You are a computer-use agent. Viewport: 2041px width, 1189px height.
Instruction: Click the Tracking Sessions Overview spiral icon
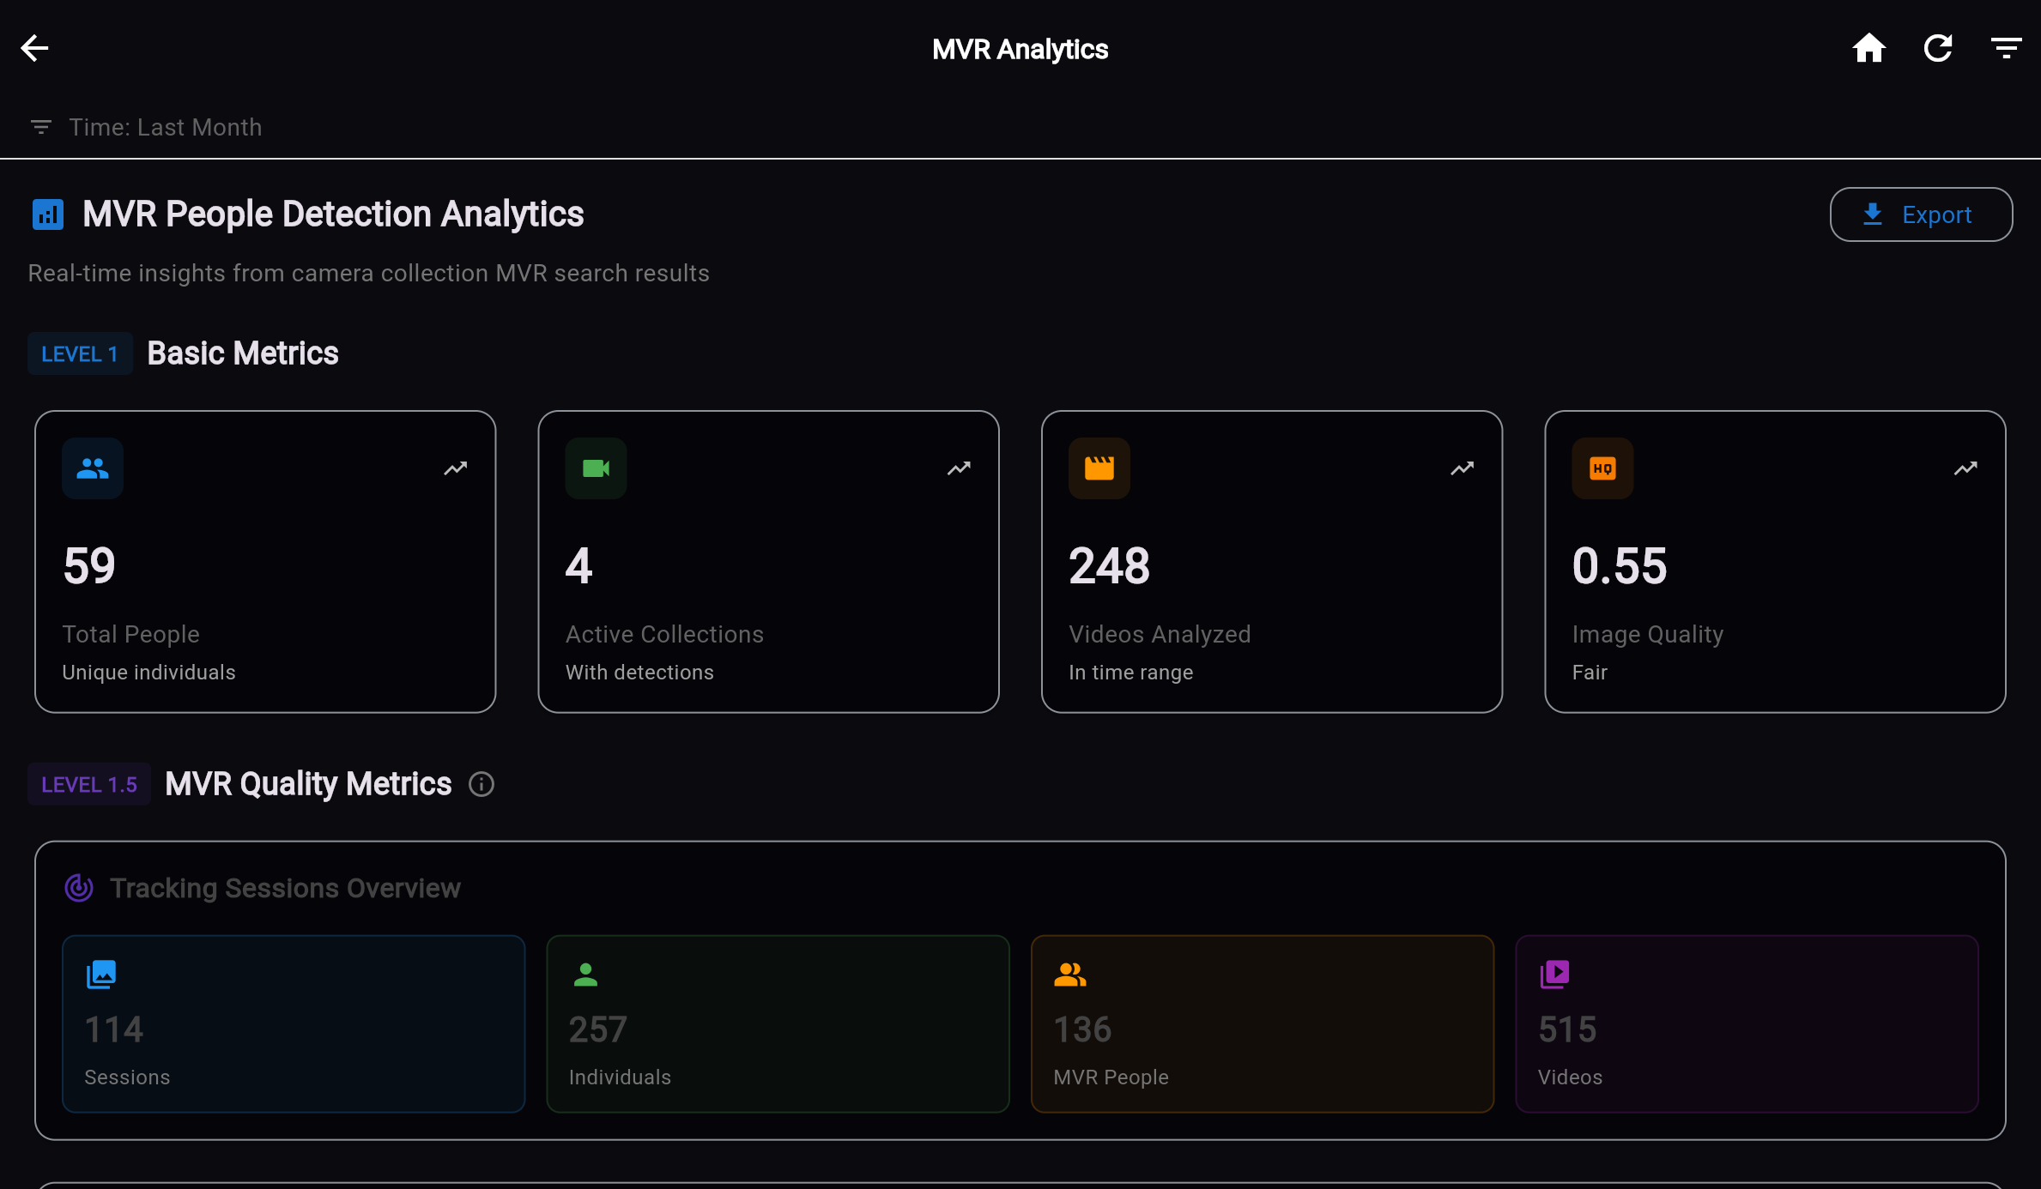pyautogui.click(x=77, y=888)
